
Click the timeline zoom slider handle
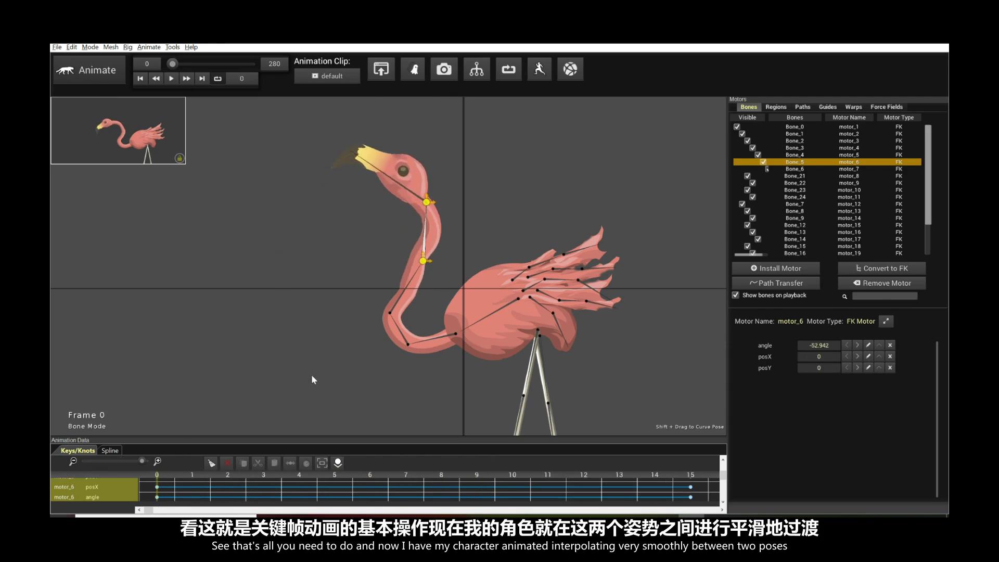pyautogui.click(x=142, y=461)
